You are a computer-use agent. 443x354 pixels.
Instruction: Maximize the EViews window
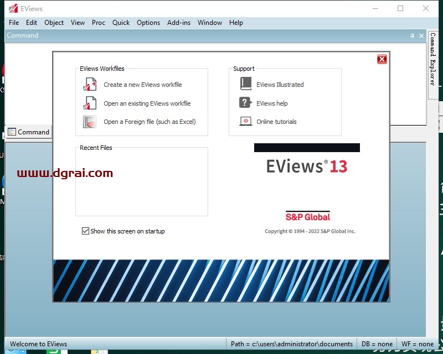(x=400, y=8)
